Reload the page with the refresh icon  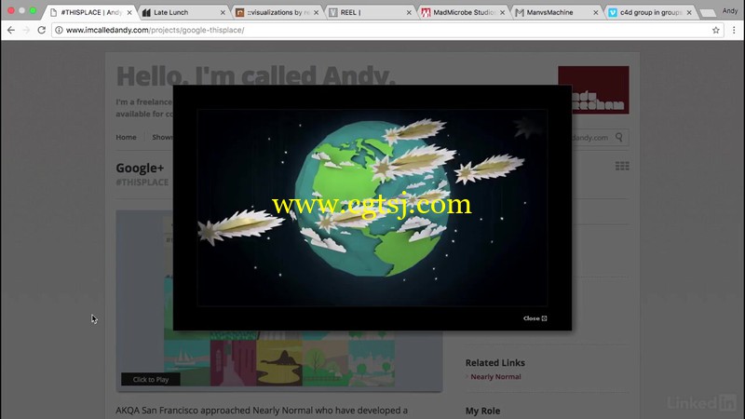click(41, 30)
